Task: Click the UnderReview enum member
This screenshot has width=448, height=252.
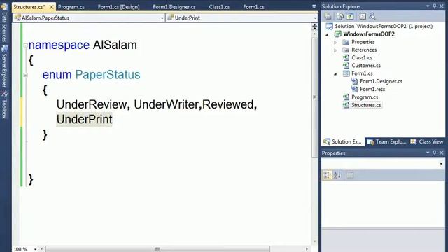Action: click(92, 104)
